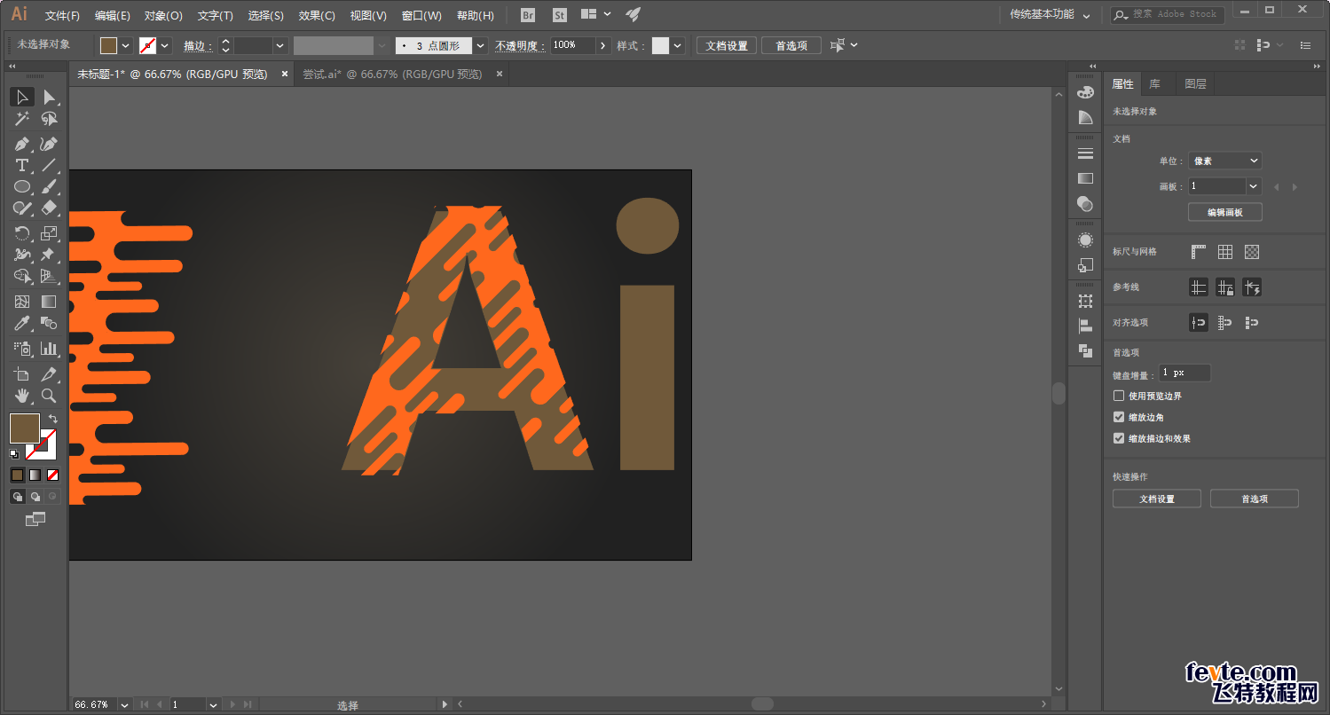1330x715 pixels.
Task: Select the Type tool
Action: 22,165
